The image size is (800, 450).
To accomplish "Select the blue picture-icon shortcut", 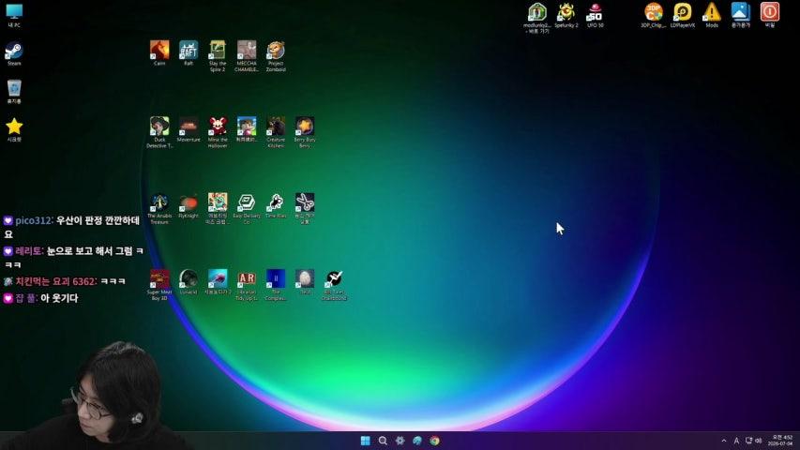I will coord(740,15).
